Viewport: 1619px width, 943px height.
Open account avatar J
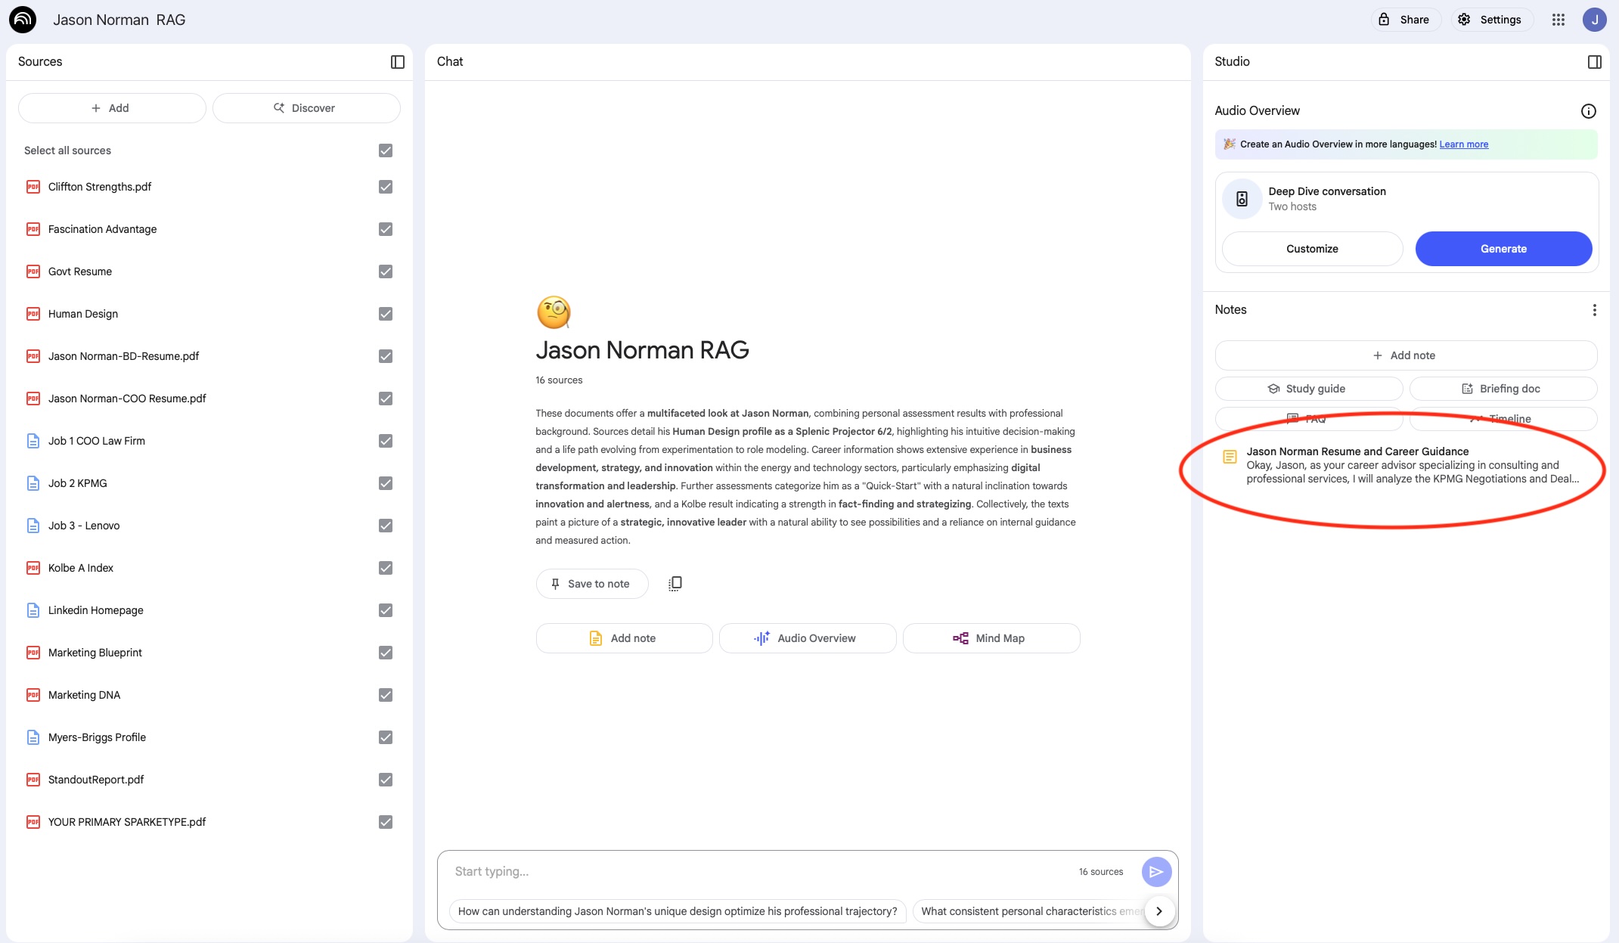1594,20
